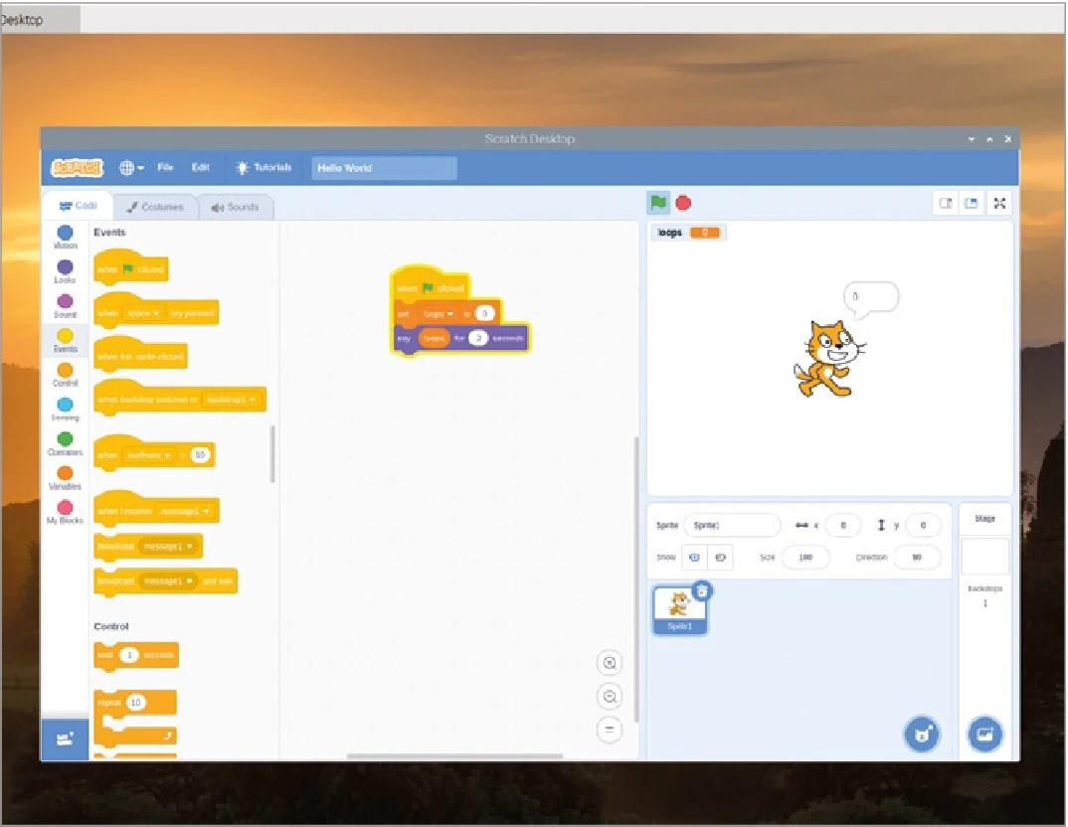The width and height of the screenshot is (1068, 827).
Task: Open the Choose a Sprite button
Action: pos(922,735)
